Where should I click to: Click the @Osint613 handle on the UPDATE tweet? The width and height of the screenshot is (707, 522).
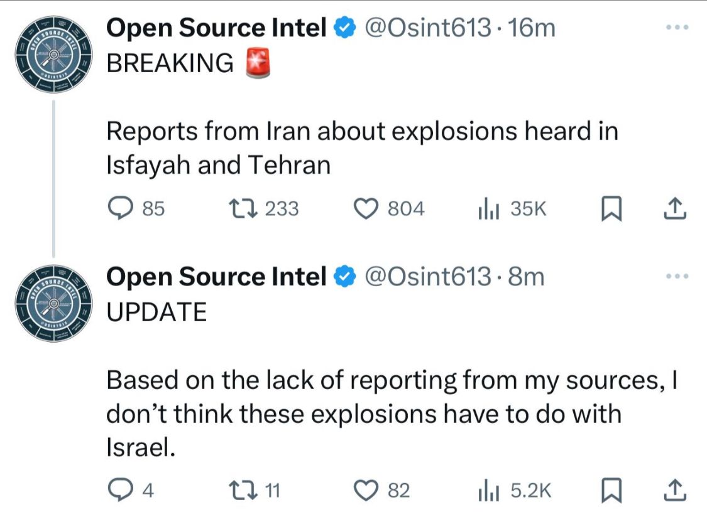pos(429,277)
